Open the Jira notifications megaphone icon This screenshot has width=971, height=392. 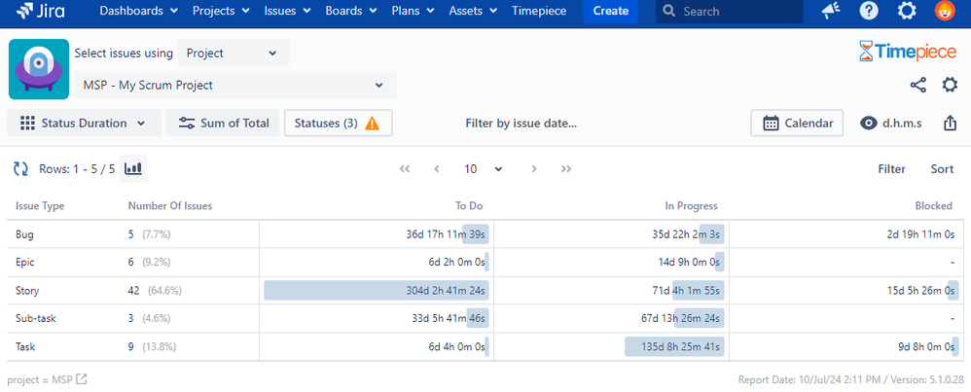pos(831,11)
